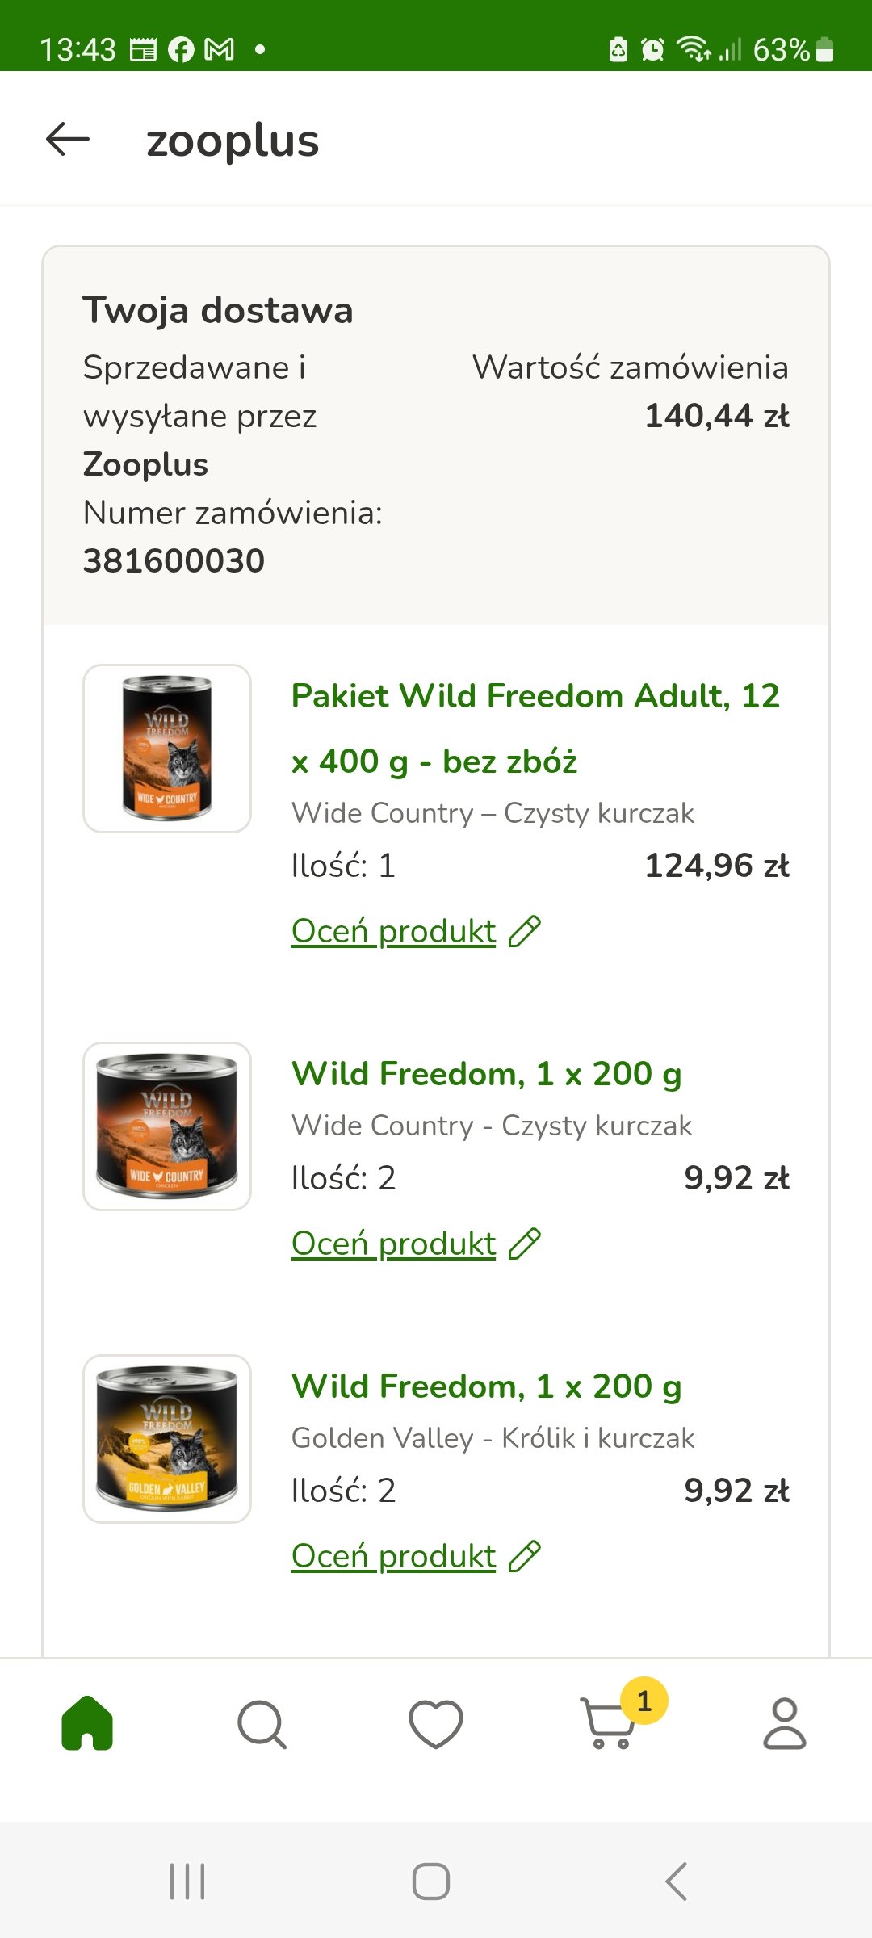The width and height of the screenshot is (872, 1938).
Task: Open the wishlist heart tab
Action: pyautogui.click(x=436, y=1723)
